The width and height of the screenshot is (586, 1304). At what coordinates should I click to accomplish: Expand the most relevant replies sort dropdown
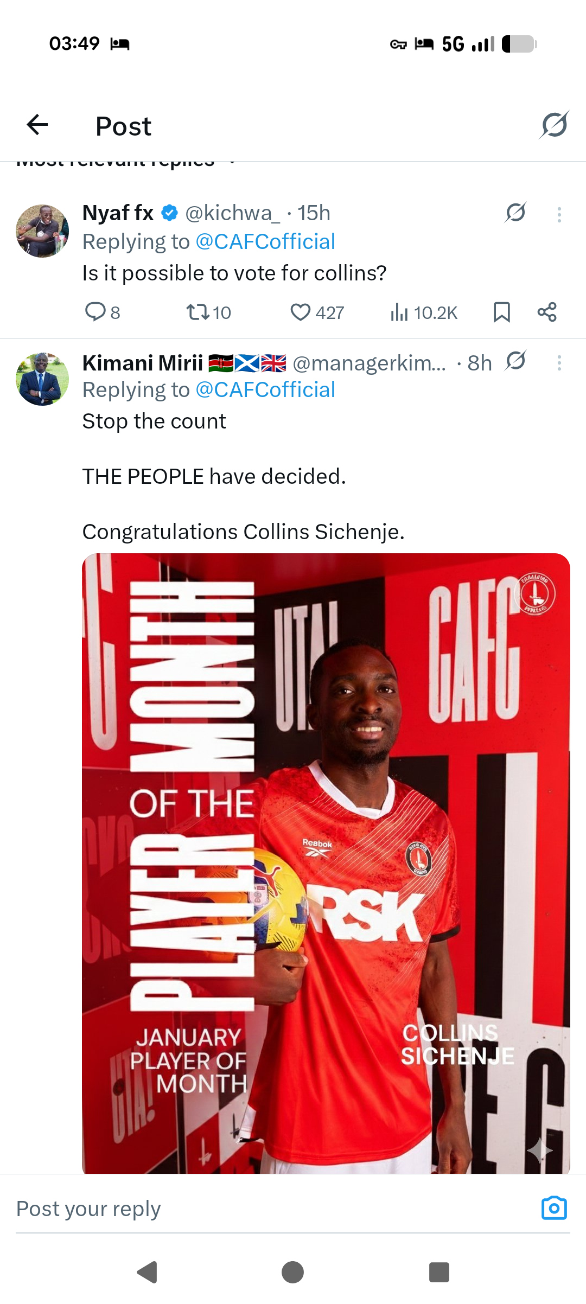coord(232,162)
